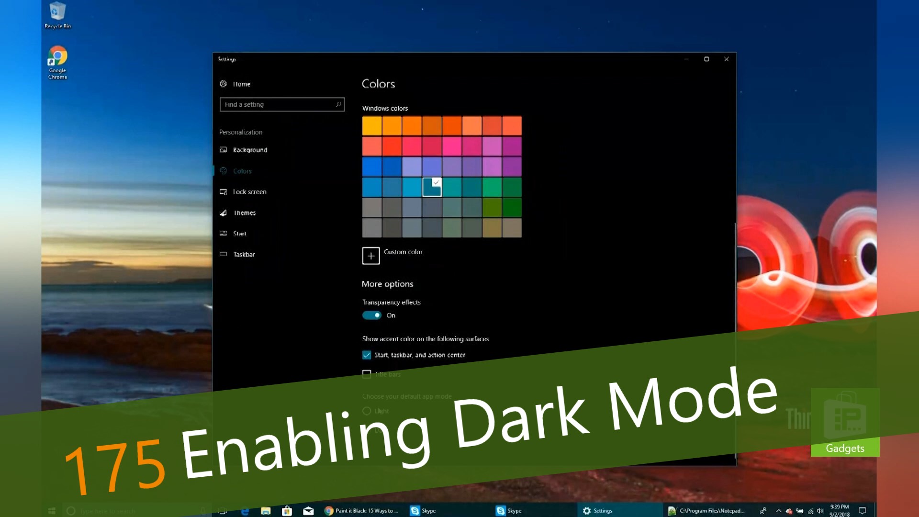Click the Themes brush icon

pyautogui.click(x=223, y=213)
